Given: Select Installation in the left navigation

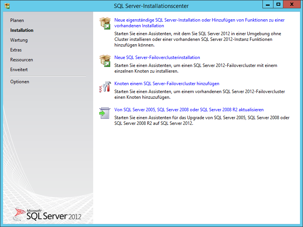Looking at the screenshot, I should click(22, 30).
